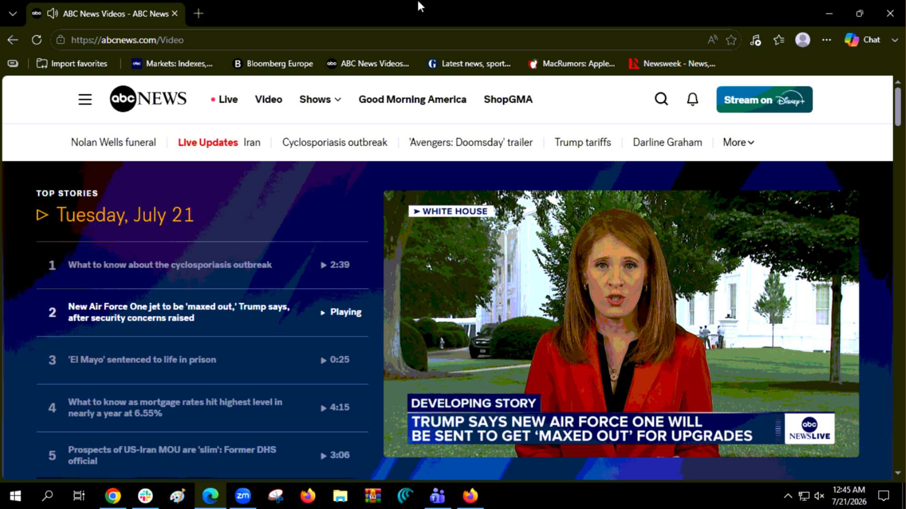Viewport: 906px width, 509px height.
Task: Go back with browser back arrow
Action: (x=13, y=40)
